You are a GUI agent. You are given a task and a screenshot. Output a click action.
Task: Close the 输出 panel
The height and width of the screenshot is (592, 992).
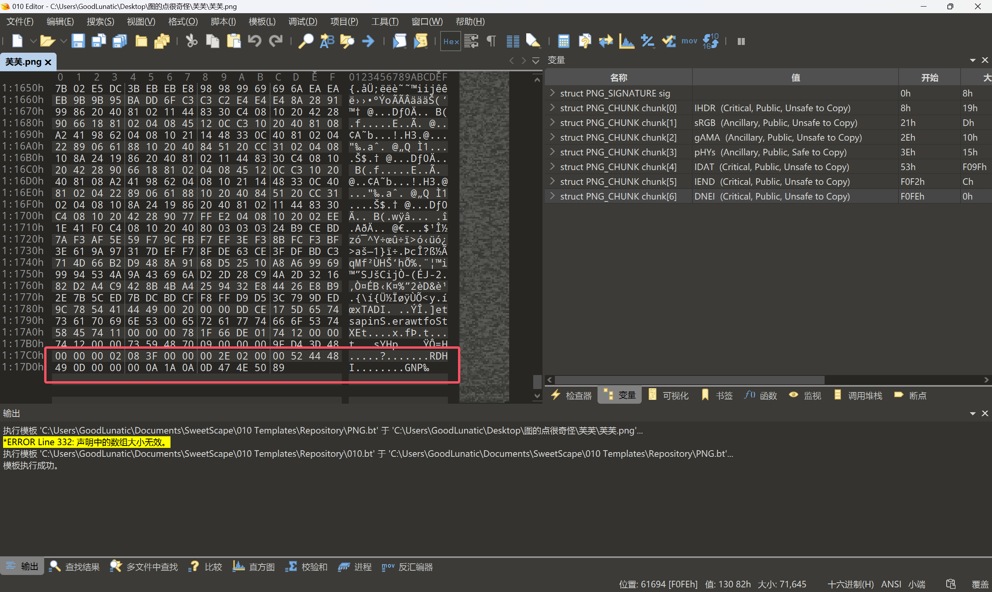coord(985,413)
